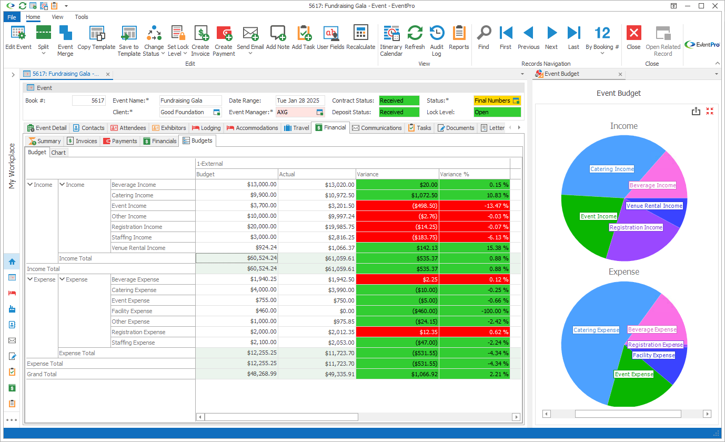
Task: Click the Catering Expense pie label
Action: tap(596, 330)
